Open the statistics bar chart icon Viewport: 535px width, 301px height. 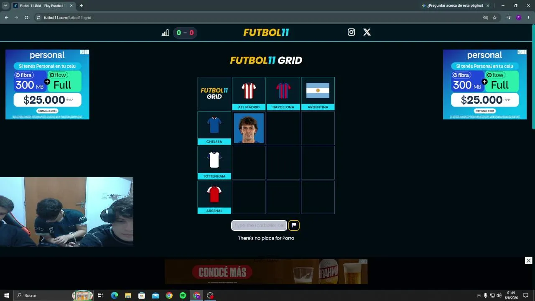[x=165, y=33]
